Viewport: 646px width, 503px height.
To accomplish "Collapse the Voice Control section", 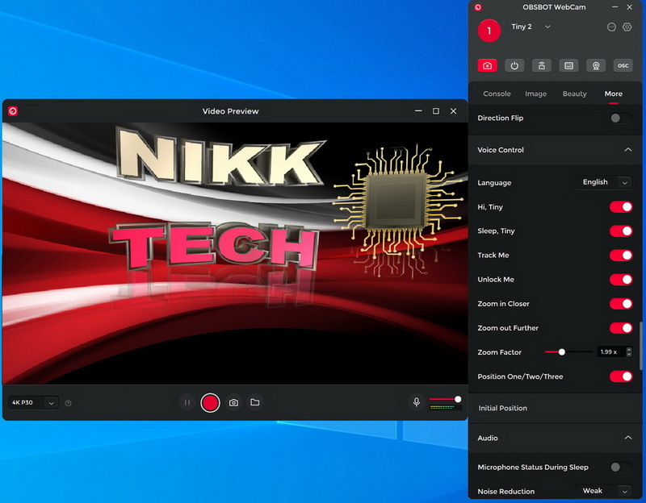I will 628,150.
